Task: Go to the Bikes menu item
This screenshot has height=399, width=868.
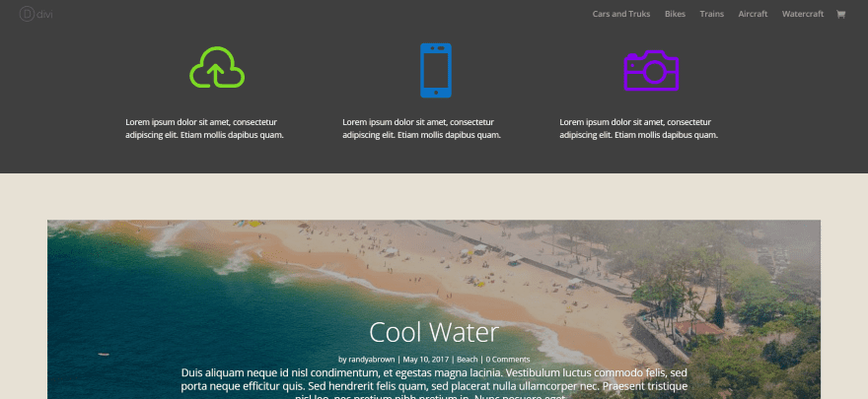Action: coord(675,14)
